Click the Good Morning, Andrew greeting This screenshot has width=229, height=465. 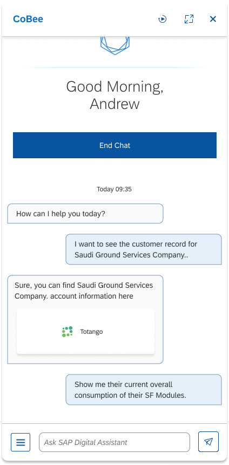coord(114,95)
